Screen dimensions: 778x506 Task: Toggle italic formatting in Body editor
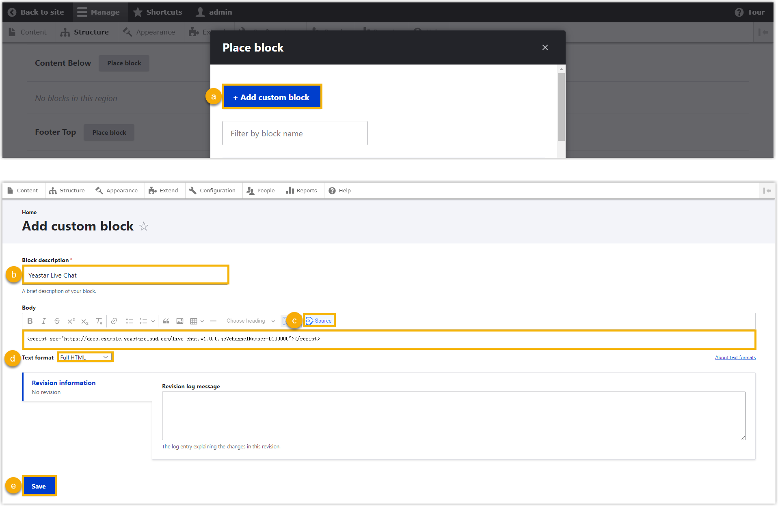tap(43, 321)
